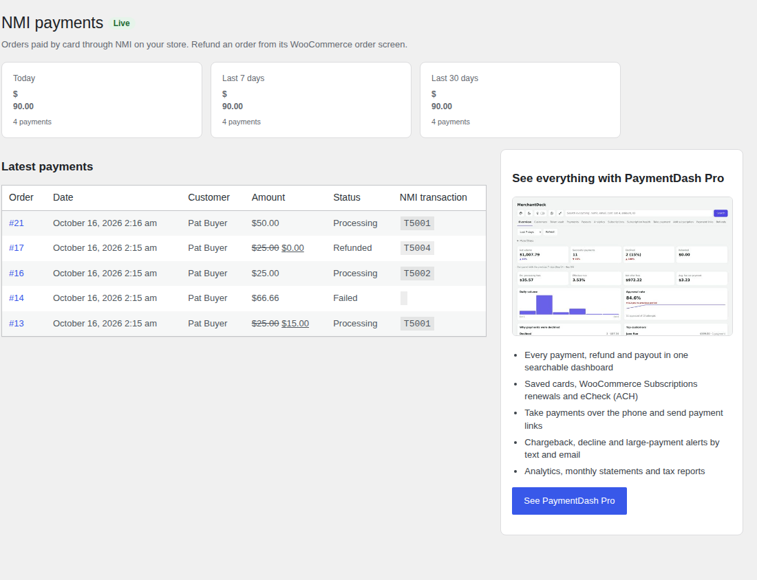Click See everything with PaymentDash Pro heading
This screenshot has height=580, width=757.
pos(618,179)
